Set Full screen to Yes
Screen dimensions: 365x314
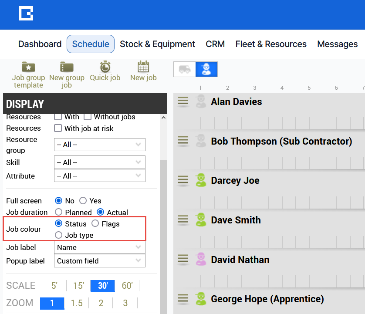[83, 201]
